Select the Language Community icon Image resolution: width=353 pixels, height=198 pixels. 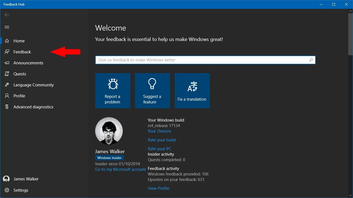[x=7, y=85]
